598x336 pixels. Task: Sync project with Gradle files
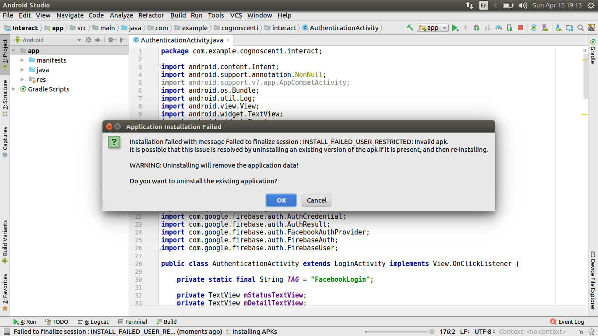click(534, 27)
